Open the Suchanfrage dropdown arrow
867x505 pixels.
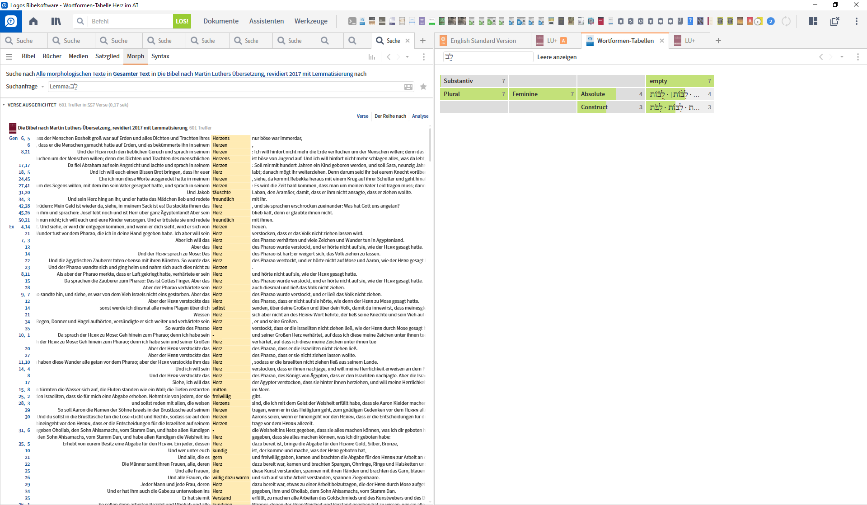coord(42,87)
